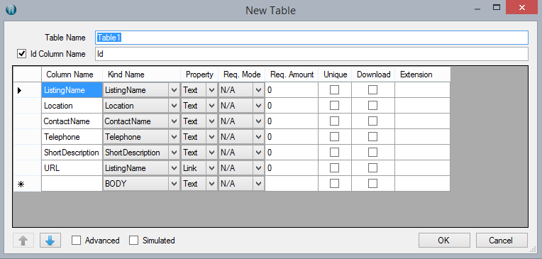The height and width of the screenshot is (259, 542).
Task: Check Download for ListingName row
Action: pos(372,90)
